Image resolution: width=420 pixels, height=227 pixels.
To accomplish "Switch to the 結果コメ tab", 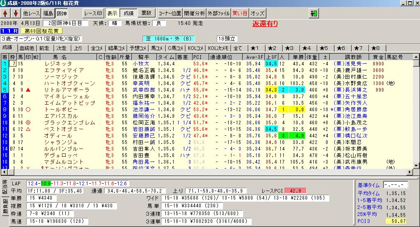I will [x=116, y=48].
